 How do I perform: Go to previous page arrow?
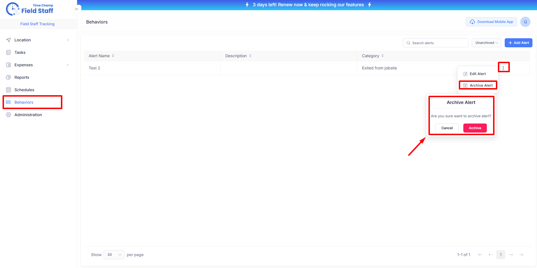pyautogui.click(x=491, y=255)
